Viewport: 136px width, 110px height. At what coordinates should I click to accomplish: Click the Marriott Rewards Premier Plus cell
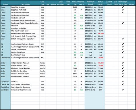23,34
